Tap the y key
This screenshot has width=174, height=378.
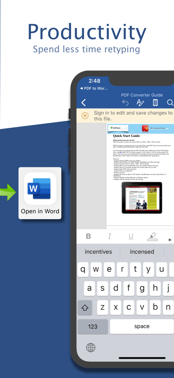148,269
